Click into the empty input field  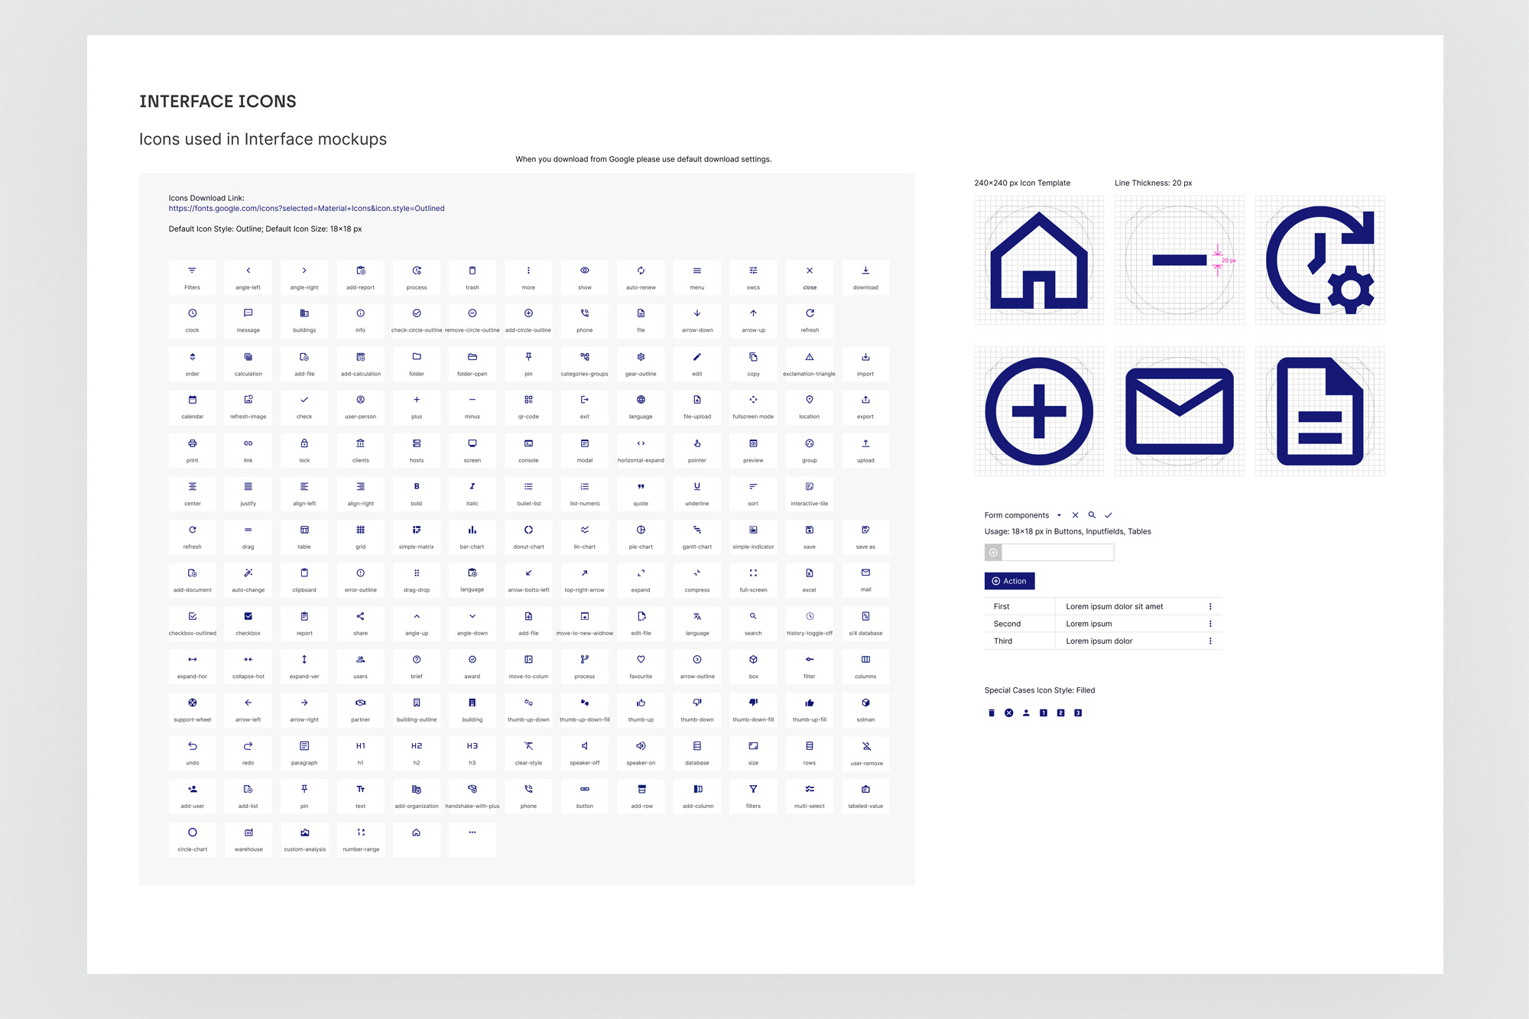point(1057,552)
